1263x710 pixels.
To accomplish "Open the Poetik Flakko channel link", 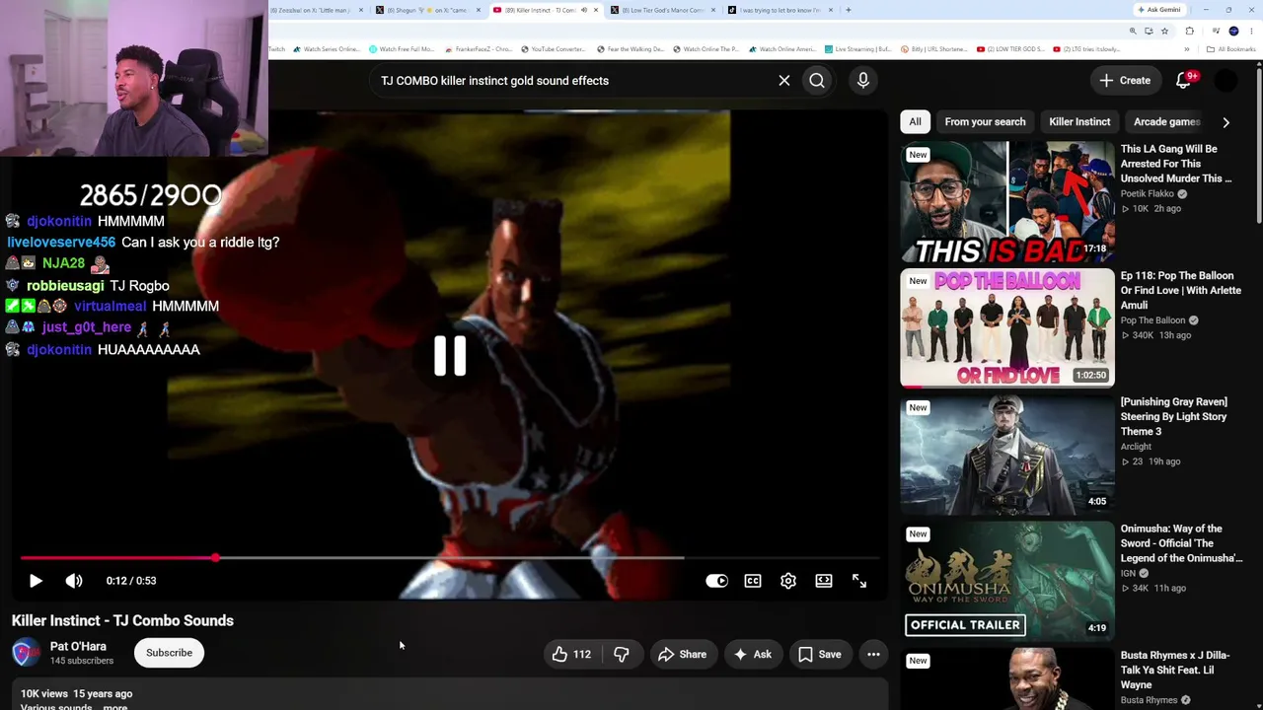I will pyautogui.click(x=1147, y=194).
